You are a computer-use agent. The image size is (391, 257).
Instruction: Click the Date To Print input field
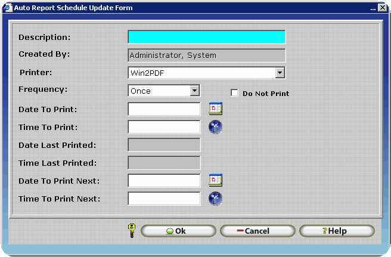click(164, 109)
